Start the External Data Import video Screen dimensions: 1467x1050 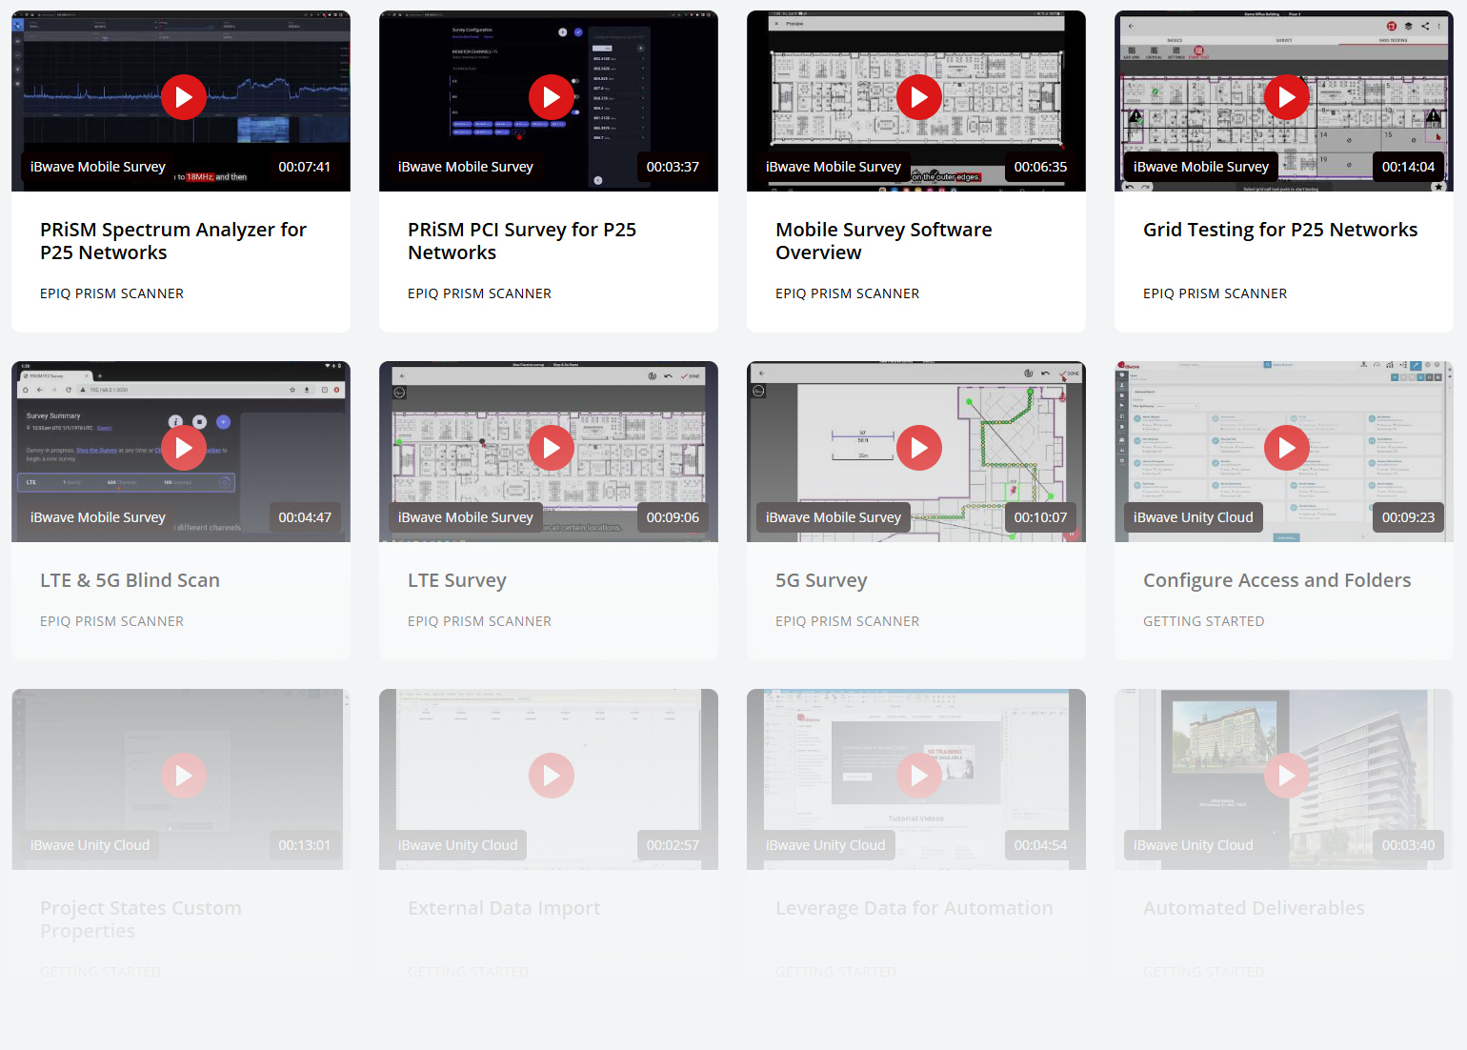[x=551, y=775]
